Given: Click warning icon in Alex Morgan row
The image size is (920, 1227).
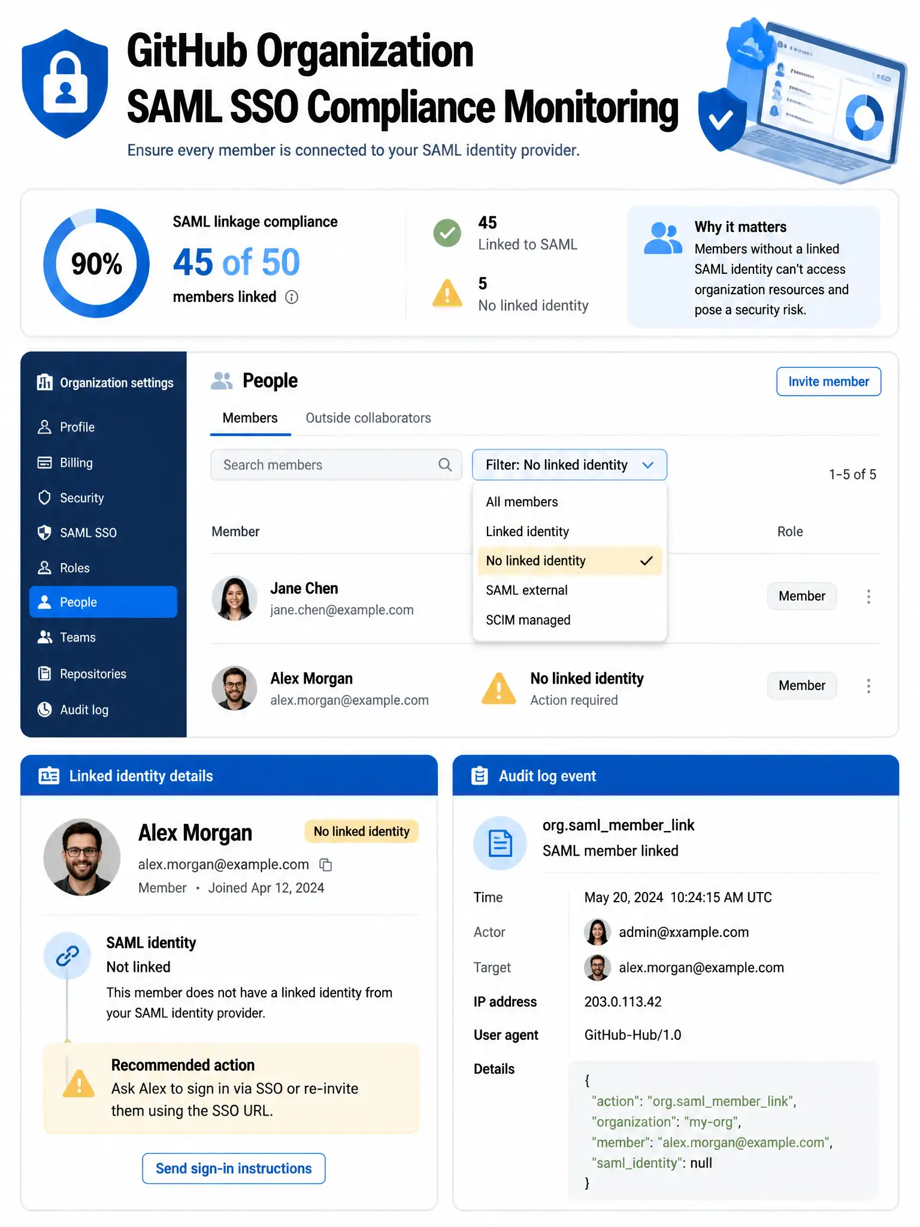Looking at the screenshot, I should point(498,688).
